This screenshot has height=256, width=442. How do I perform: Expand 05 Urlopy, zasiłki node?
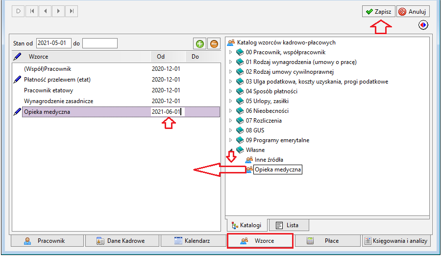(231, 101)
